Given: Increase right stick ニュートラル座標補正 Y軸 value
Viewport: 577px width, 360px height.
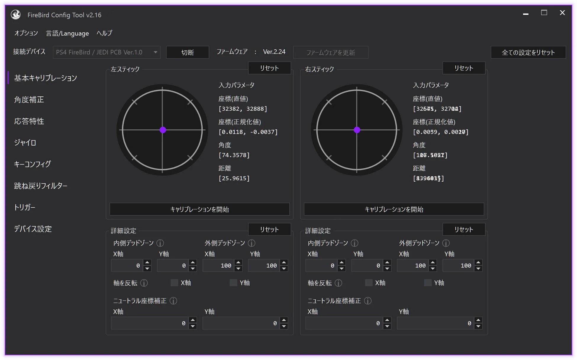Looking at the screenshot, I should pyautogui.click(x=478, y=320).
